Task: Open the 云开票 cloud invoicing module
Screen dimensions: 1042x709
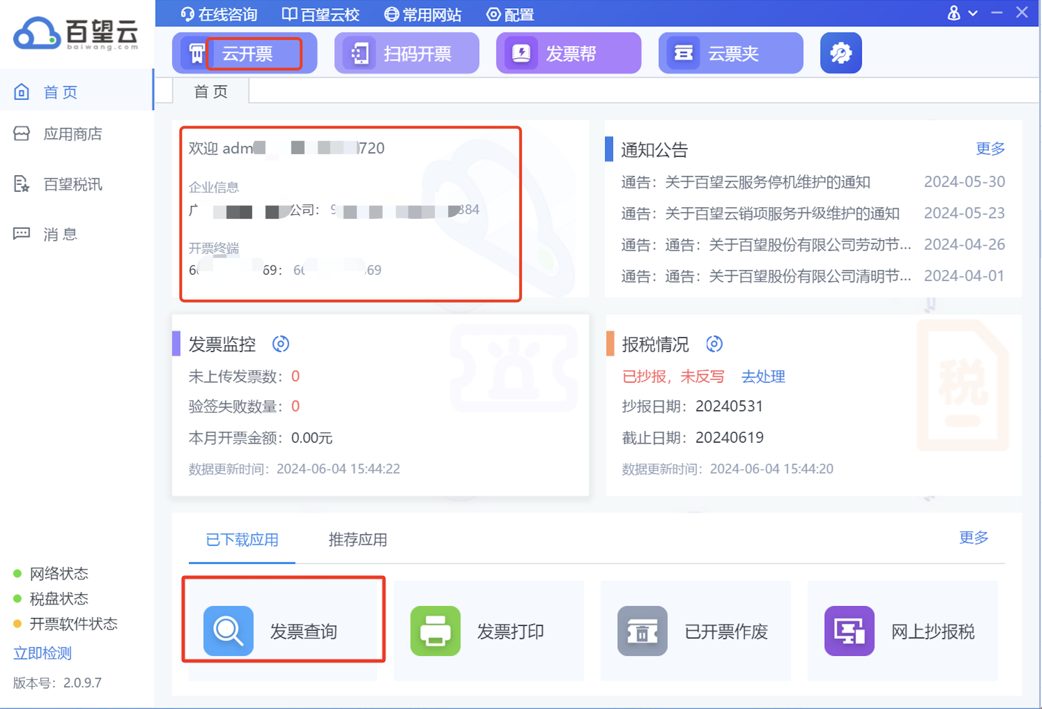Action: point(245,53)
